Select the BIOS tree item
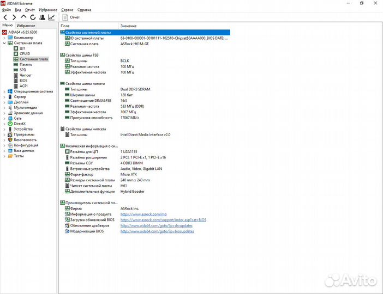This screenshot has height=294, width=383. (23, 81)
